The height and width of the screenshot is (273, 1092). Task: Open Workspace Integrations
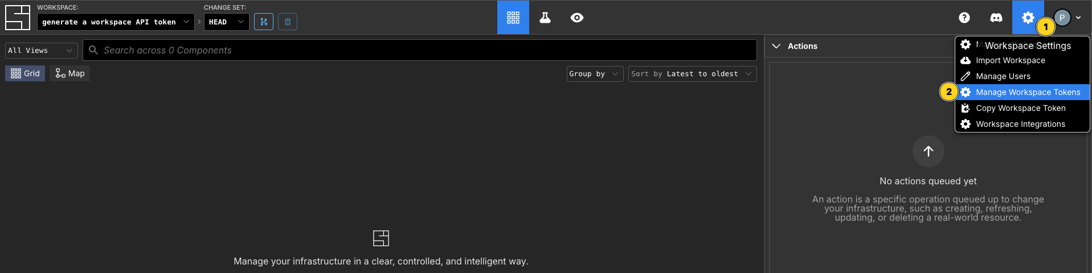coord(1023,124)
